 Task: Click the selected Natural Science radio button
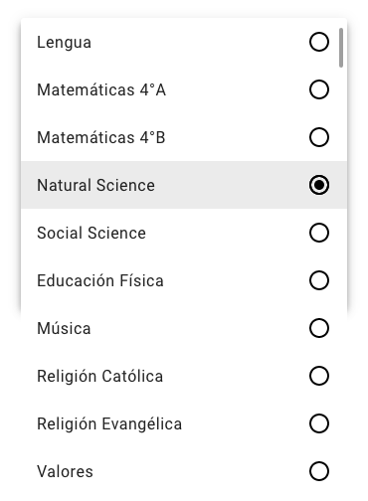(x=319, y=185)
